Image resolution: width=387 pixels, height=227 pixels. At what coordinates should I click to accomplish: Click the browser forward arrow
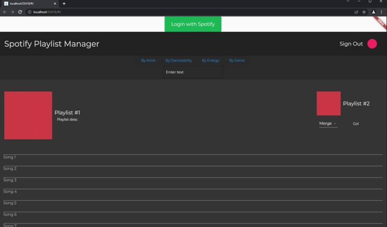(x=12, y=12)
